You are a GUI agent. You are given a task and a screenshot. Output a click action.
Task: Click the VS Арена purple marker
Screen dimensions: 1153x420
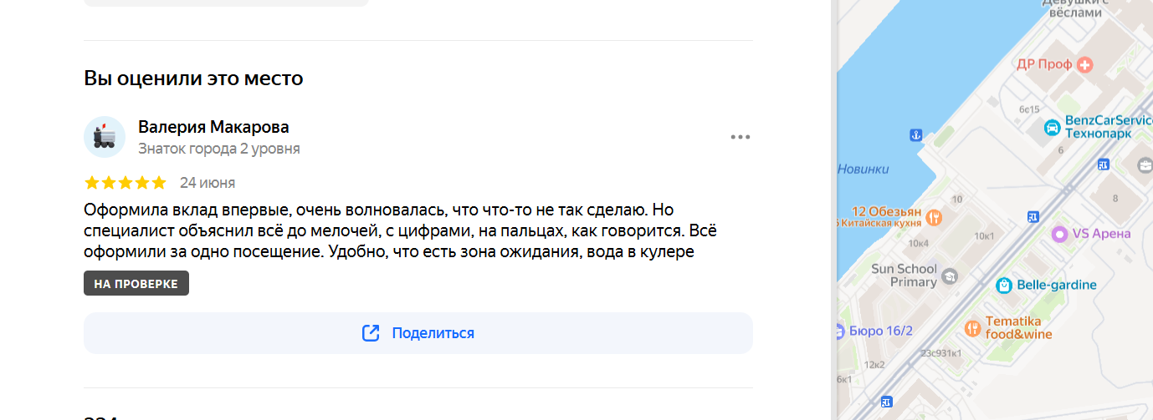coord(1059,234)
